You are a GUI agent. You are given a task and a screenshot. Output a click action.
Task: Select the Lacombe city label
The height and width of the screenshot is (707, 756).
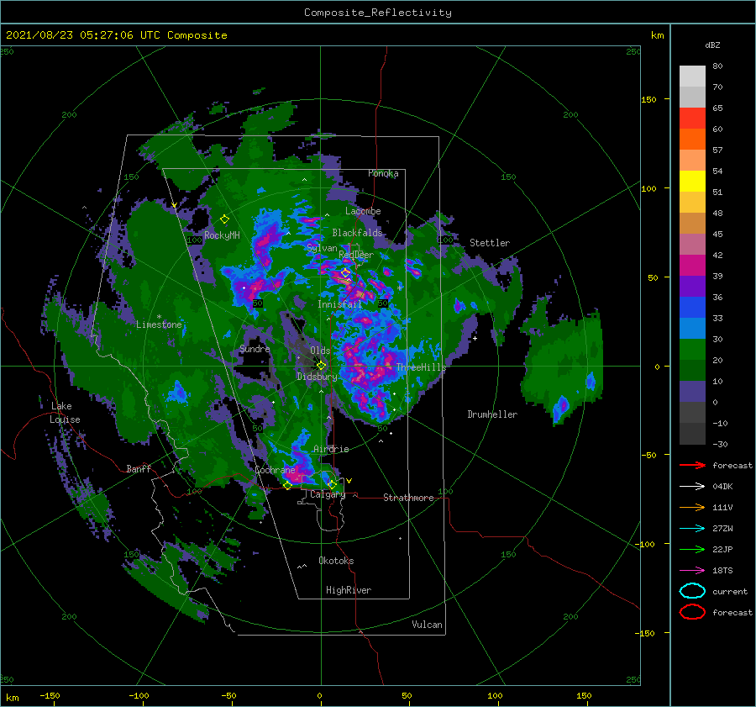[363, 211]
